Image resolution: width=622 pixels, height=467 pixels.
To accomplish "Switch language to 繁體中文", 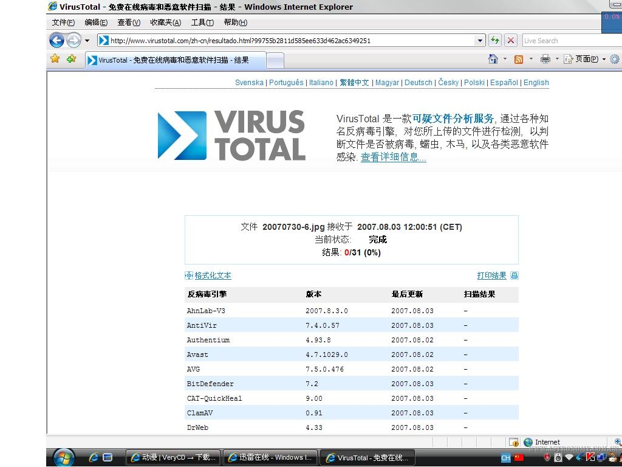I will pyautogui.click(x=354, y=82).
